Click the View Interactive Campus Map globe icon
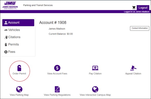 [x=95, y=89]
